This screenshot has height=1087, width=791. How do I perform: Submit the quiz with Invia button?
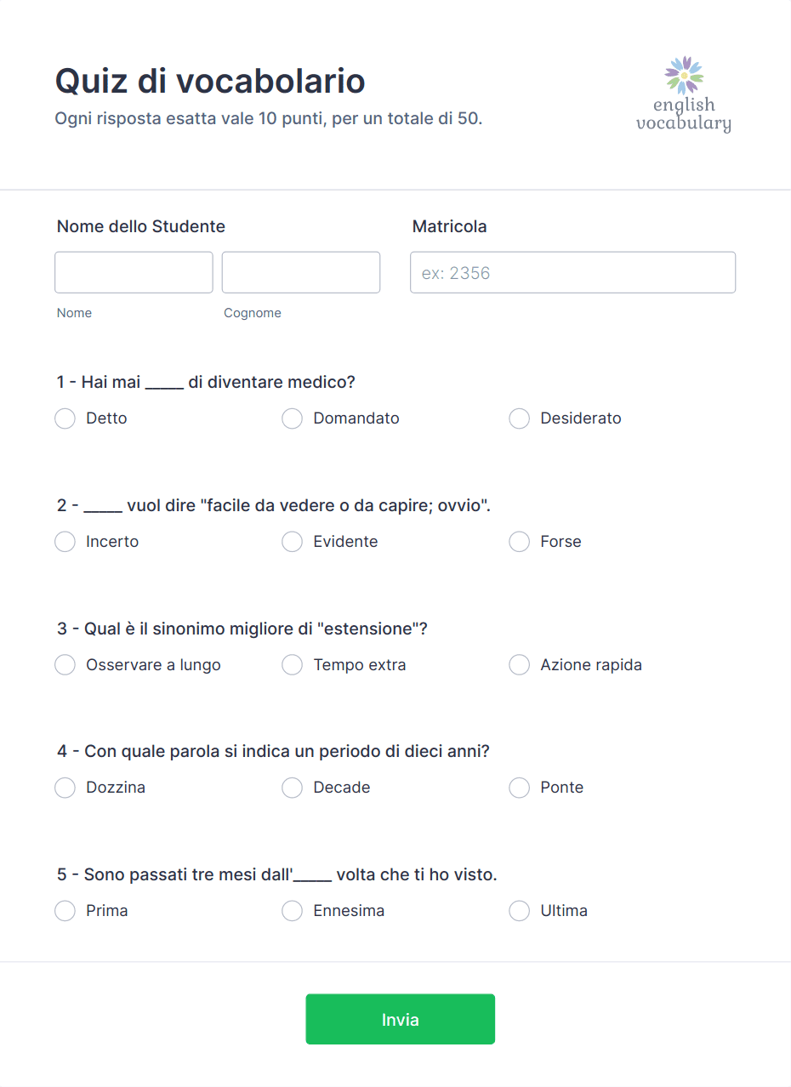[401, 1019]
